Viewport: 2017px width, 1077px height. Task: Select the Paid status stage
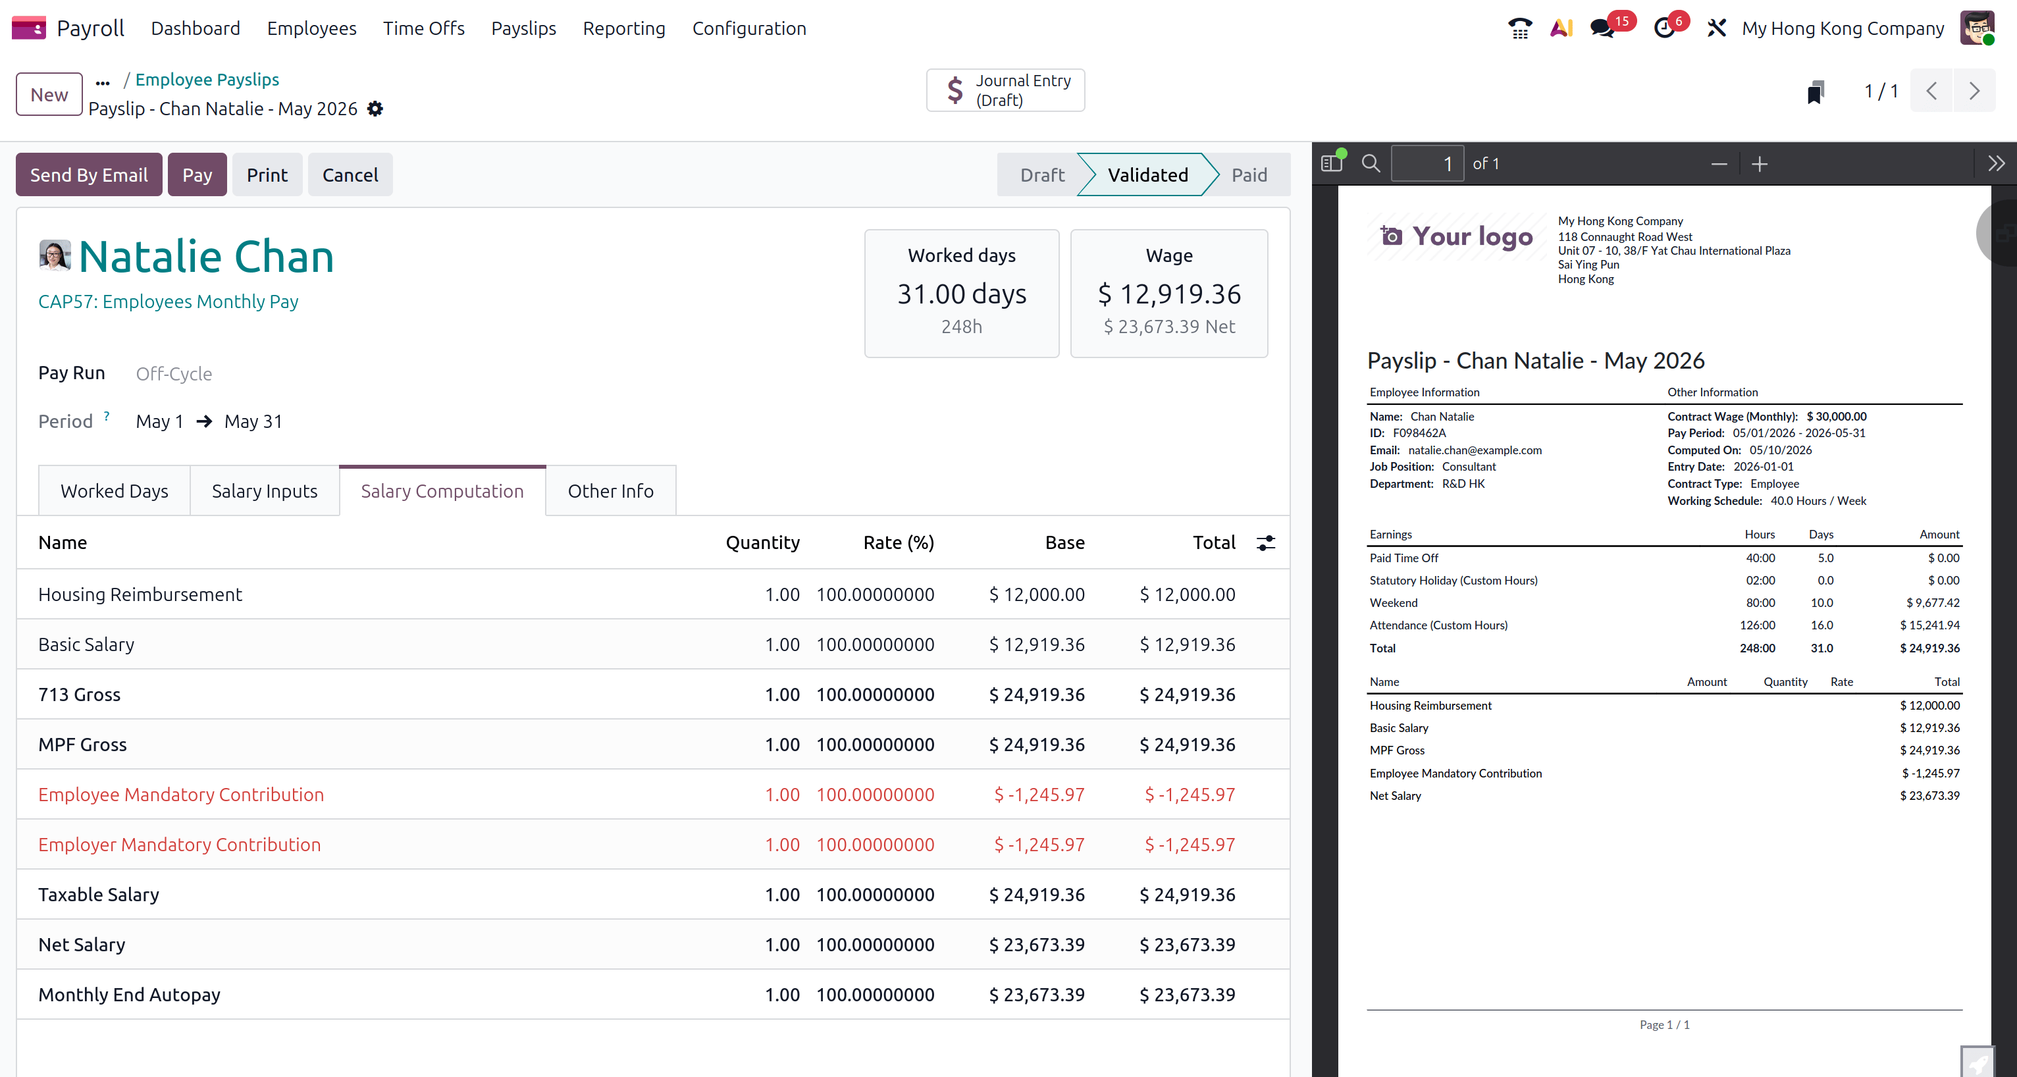pos(1249,174)
